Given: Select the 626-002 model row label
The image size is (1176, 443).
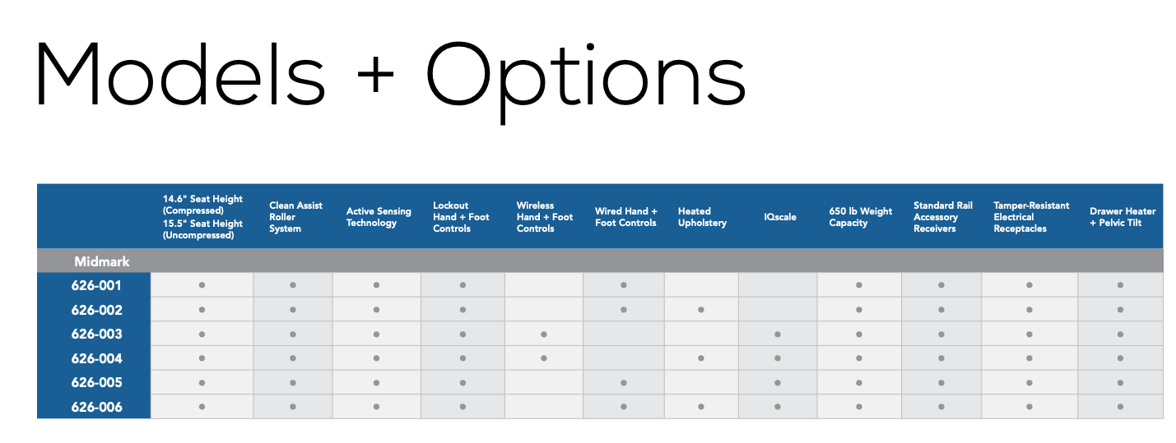Looking at the screenshot, I should pos(96,310).
